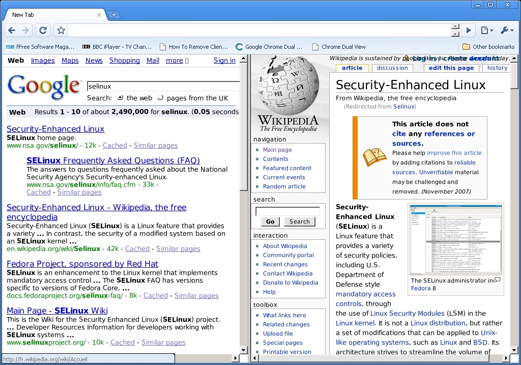The width and height of the screenshot is (521, 365).
Task: Open the SELinux administrator screenshot thumbnail
Action: pos(455,240)
